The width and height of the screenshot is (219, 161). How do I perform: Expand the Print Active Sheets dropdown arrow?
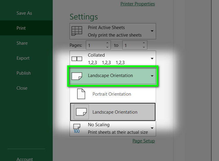[x=152, y=31]
